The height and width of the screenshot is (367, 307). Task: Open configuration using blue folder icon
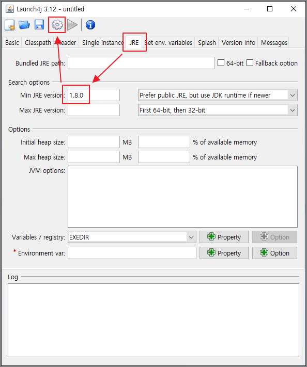24,25
